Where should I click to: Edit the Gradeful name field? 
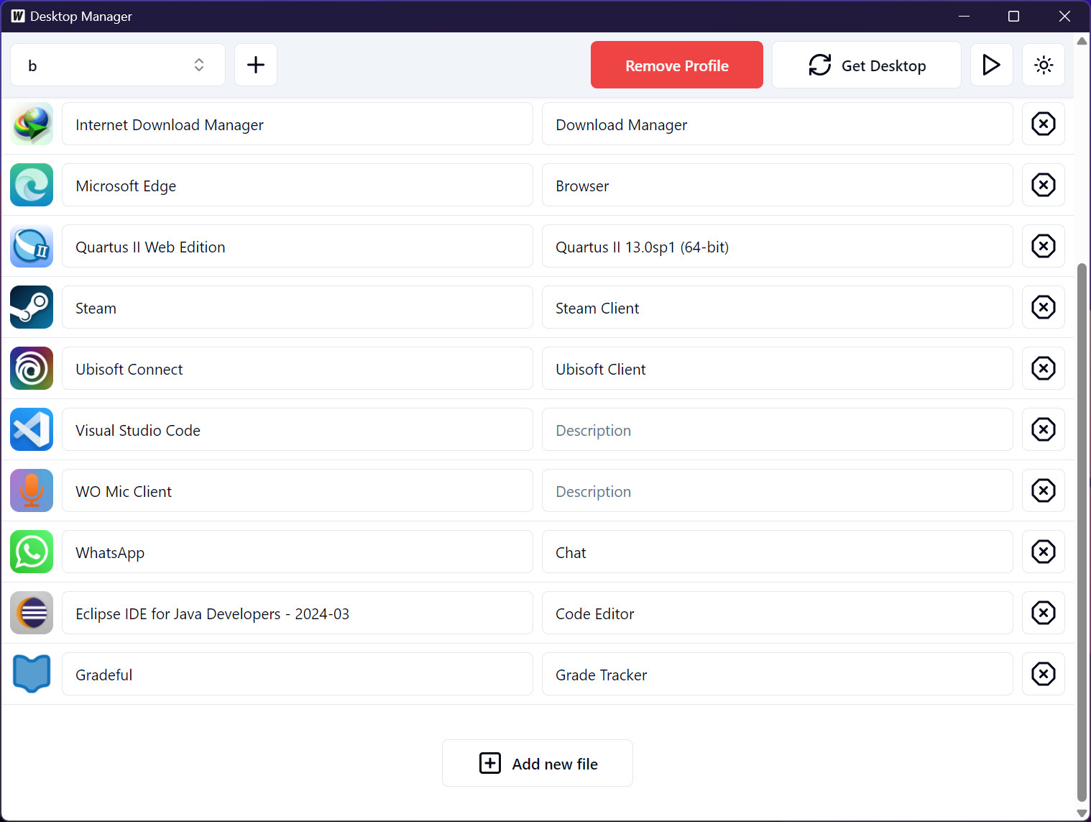298,674
